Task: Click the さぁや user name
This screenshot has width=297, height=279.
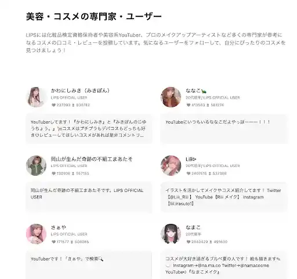Action: tap(59, 227)
